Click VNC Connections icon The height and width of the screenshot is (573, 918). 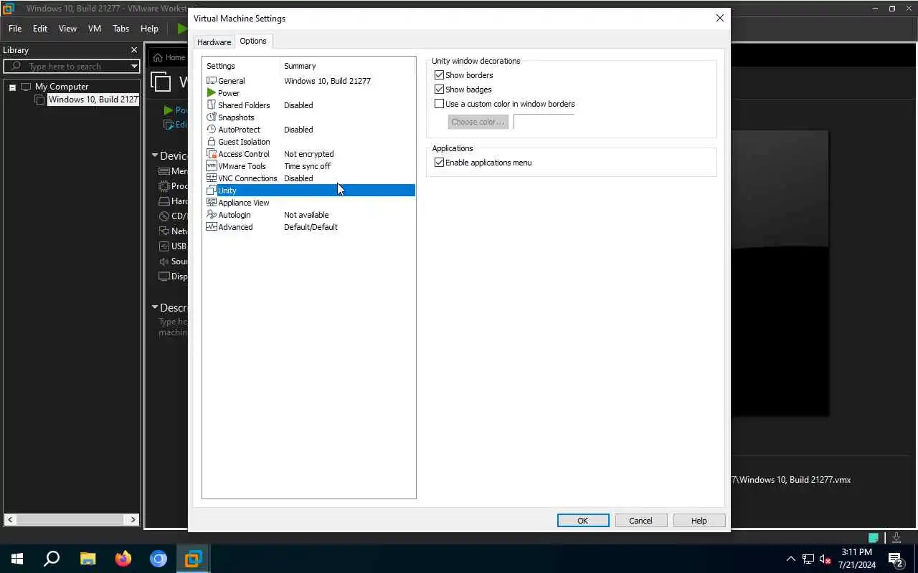tap(212, 178)
